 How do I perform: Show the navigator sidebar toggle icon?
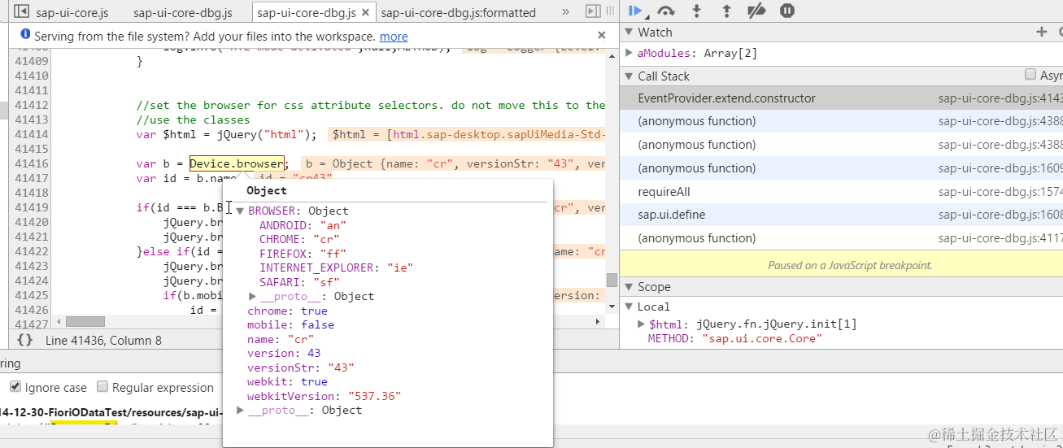(x=22, y=11)
